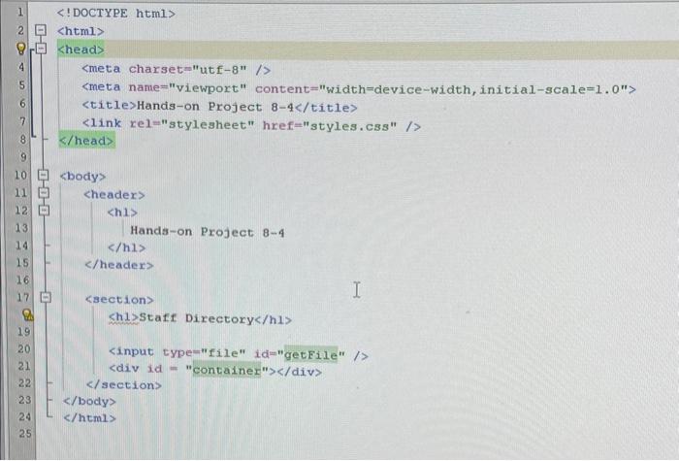This screenshot has height=461, width=679.
Task: Click the highlighted getFile id value
Action: [310, 355]
